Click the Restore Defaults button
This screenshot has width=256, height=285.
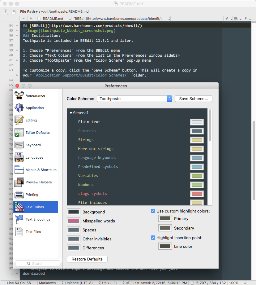point(87,259)
